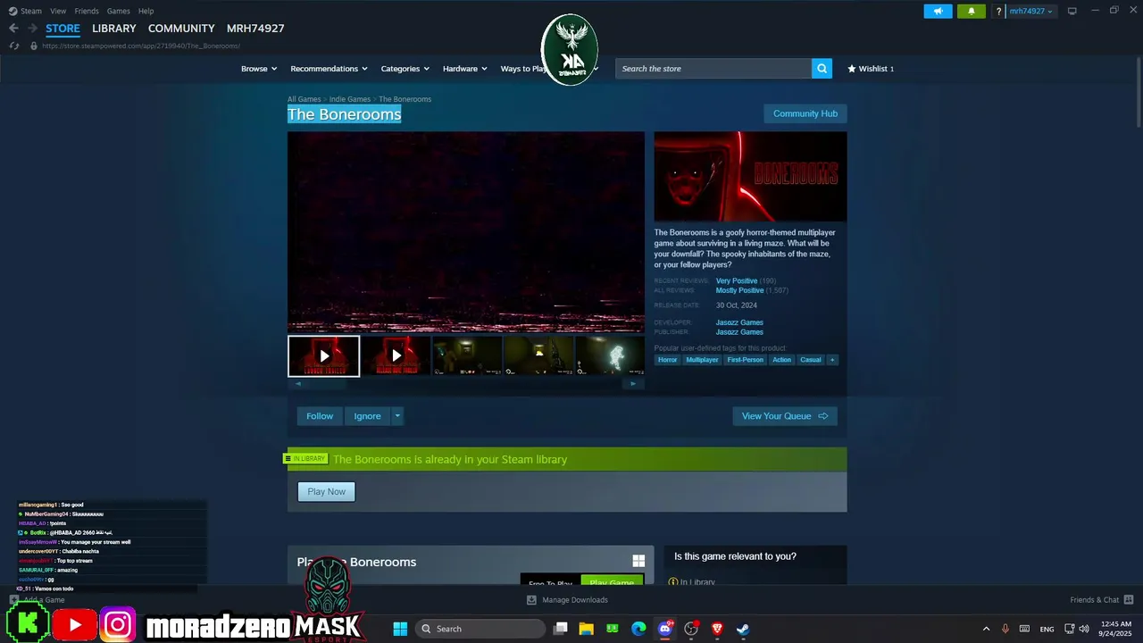The image size is (1143, 643).
Task: Go back with the back arrow
Action: click(x=13, y=29)
